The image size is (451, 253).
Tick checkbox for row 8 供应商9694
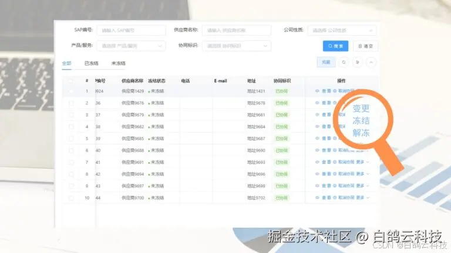click(71, 174)
